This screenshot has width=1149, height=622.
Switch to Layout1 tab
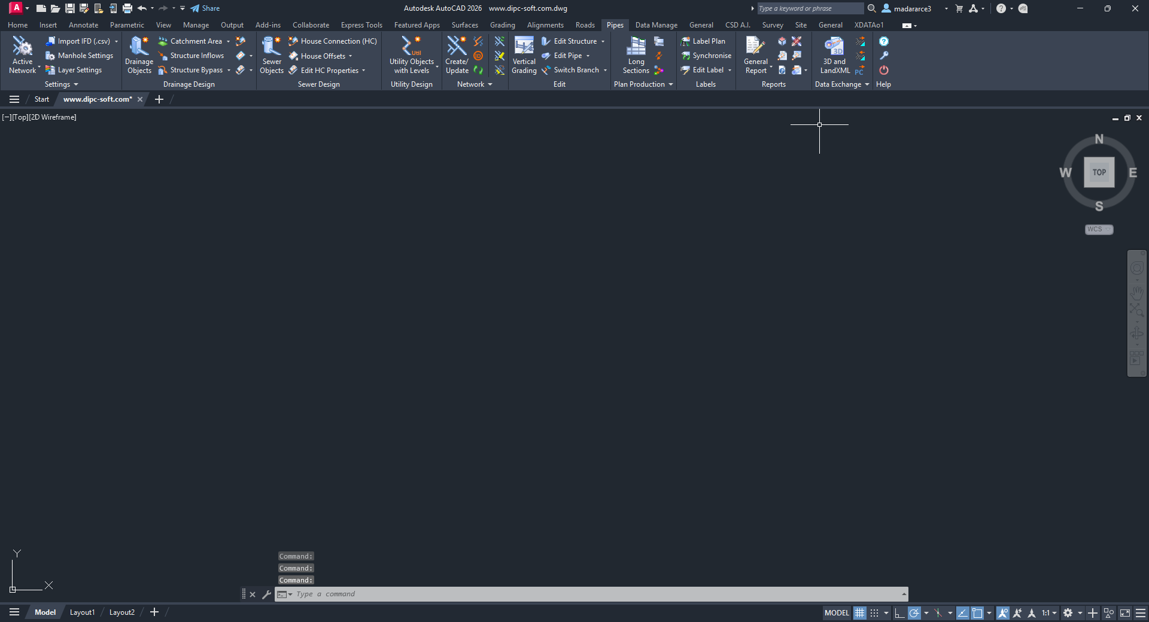tap(82, 612)
